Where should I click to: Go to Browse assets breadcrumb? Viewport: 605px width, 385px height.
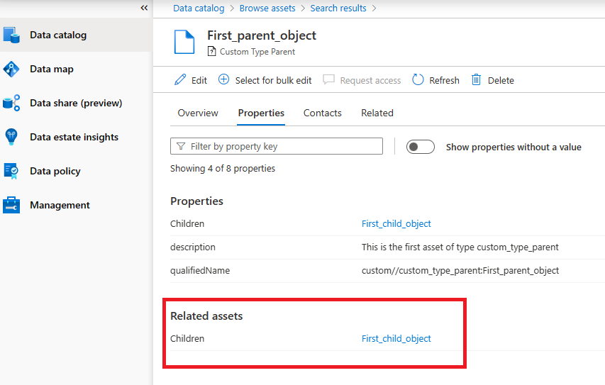click(267, 8)
